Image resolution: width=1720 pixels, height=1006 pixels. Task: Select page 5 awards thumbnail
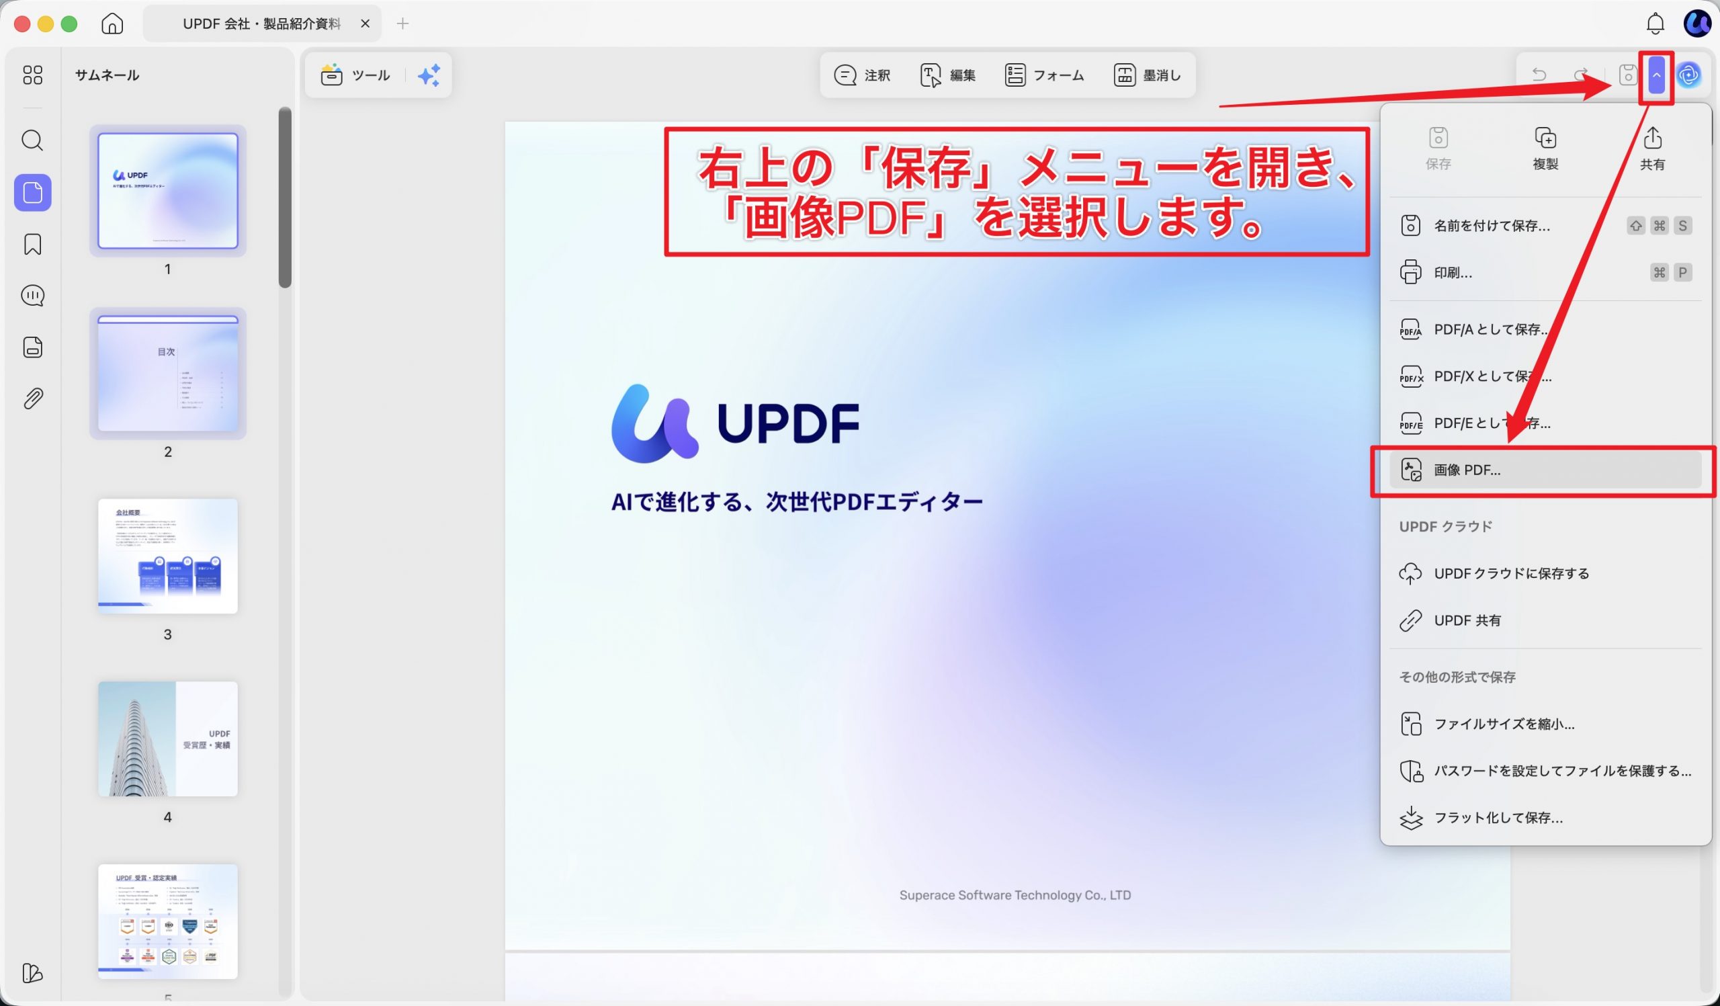pyautogui.click(x=168, y=921)
